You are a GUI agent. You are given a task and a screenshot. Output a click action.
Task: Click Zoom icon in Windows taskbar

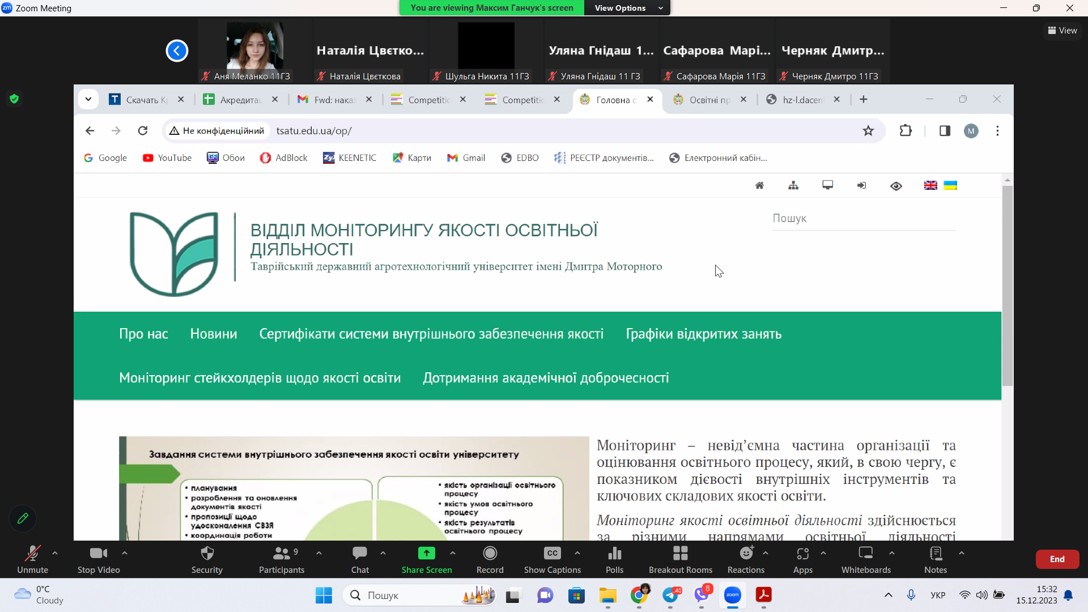(x=732, y=595)
